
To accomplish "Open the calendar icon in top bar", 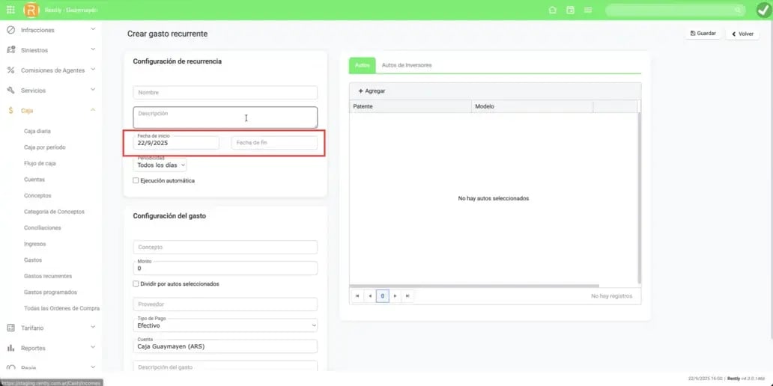I will pyautogui.click(x=571, y=10).
